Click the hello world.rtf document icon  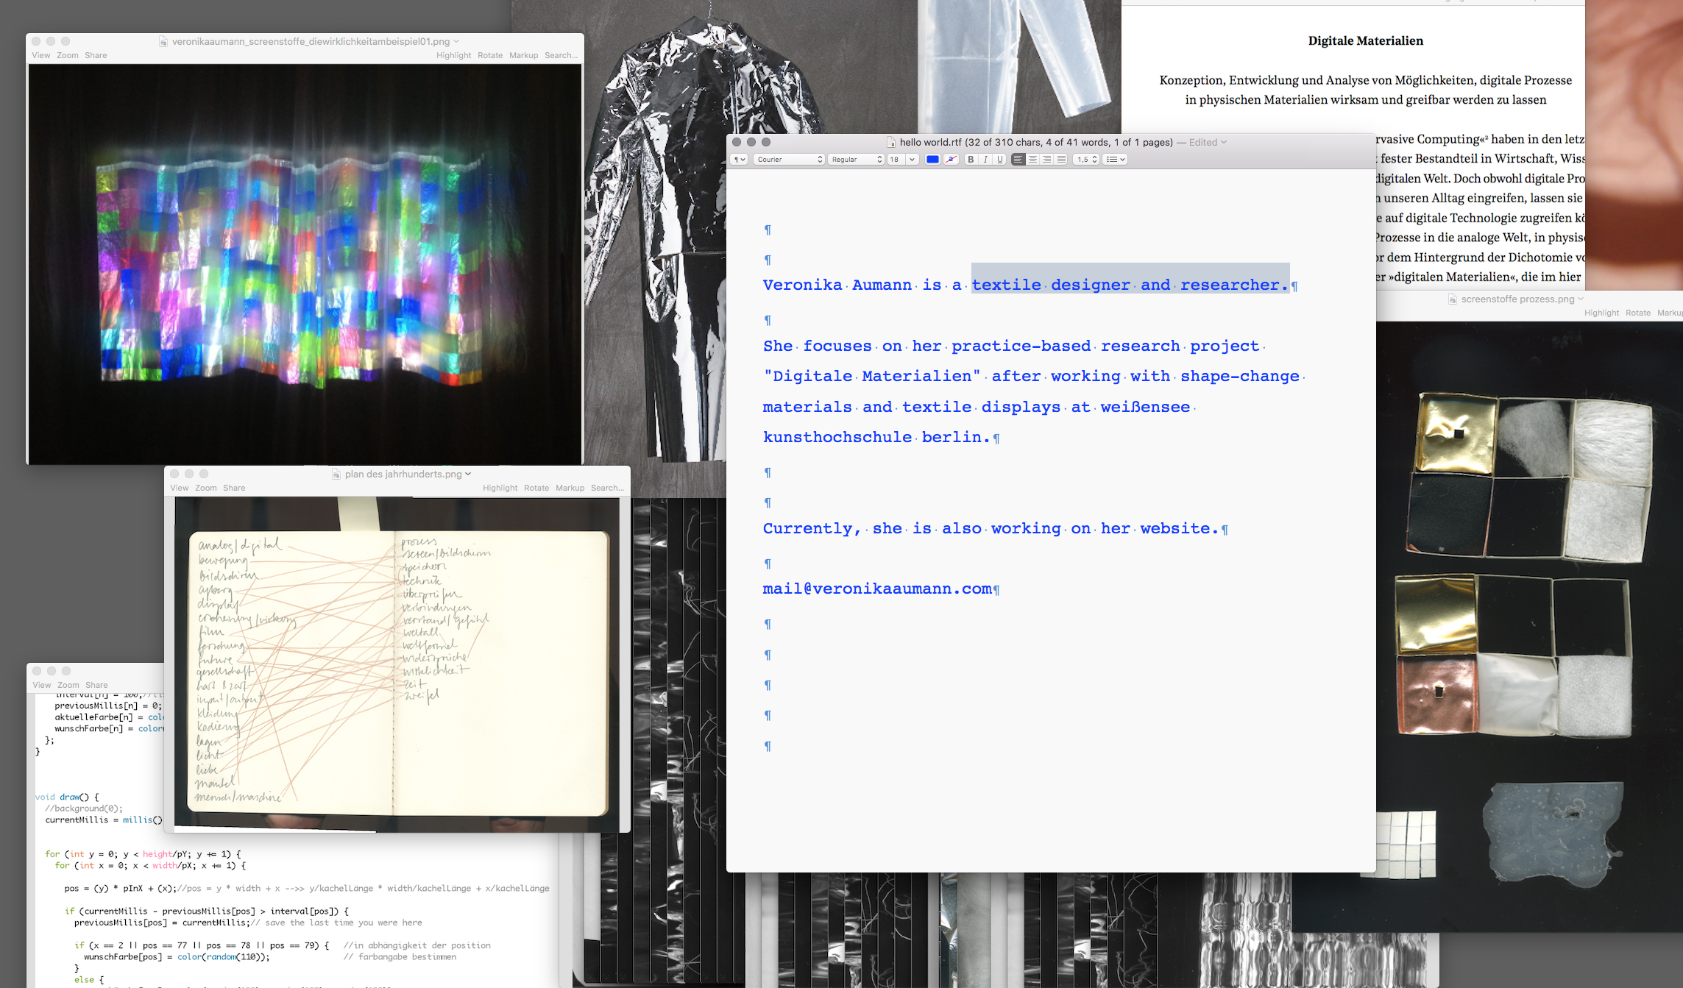pyautogui.click(x=891, y=142)
